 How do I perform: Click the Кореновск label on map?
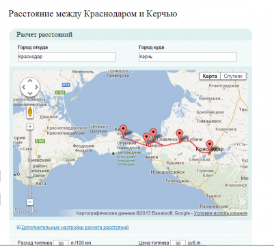[226, 129]
